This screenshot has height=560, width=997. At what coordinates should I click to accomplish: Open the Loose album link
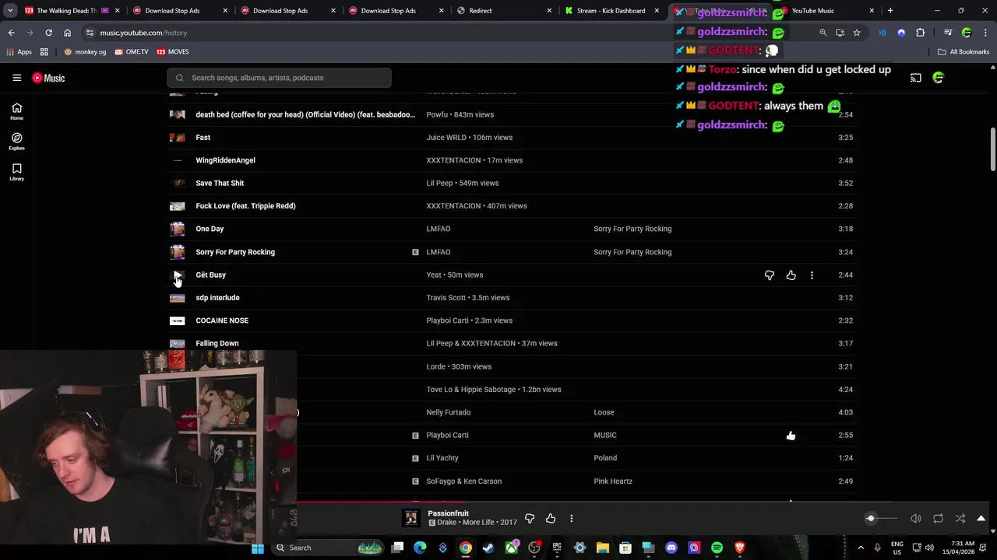click(604, 412)
